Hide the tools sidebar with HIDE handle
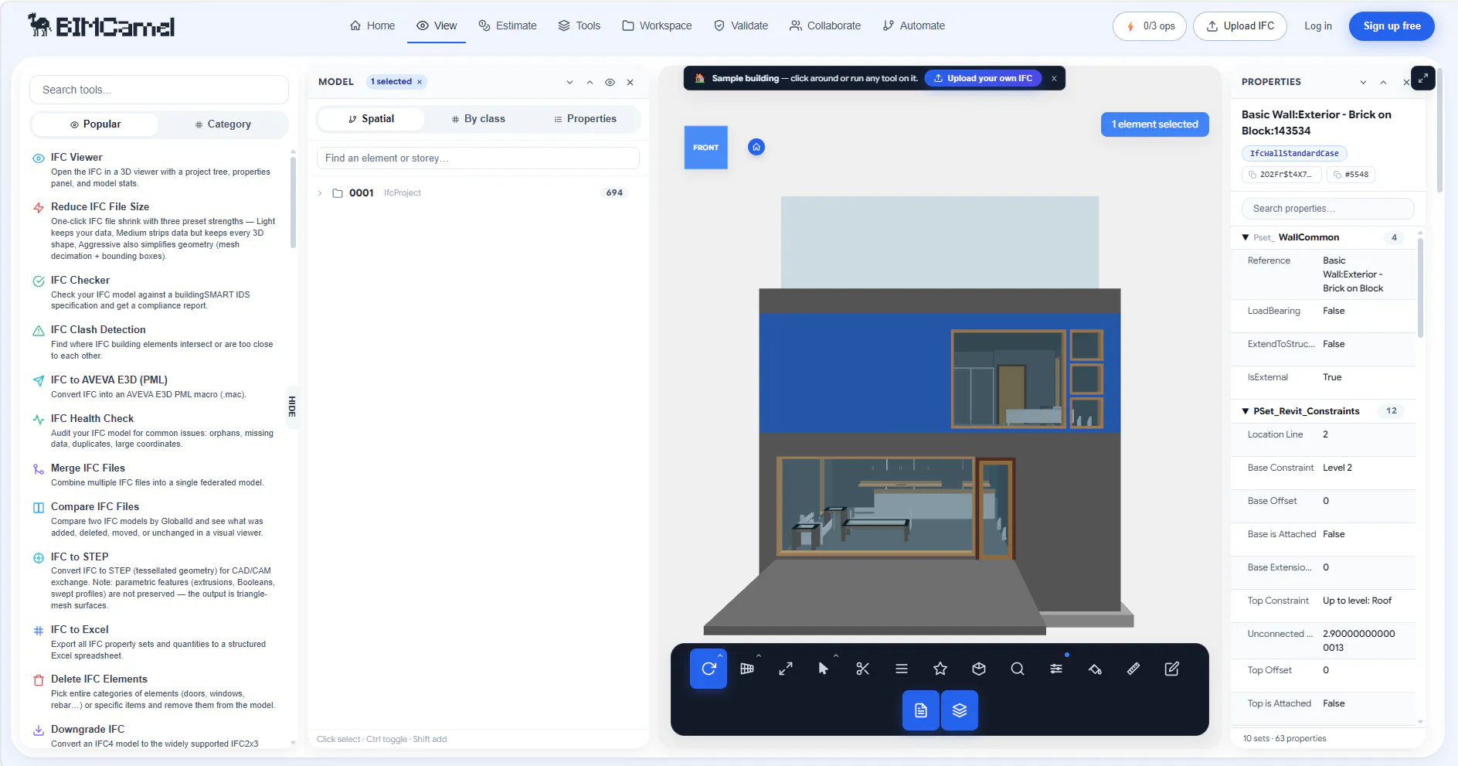The width and height of the screenshot is (1458, 766). point(292,407)
